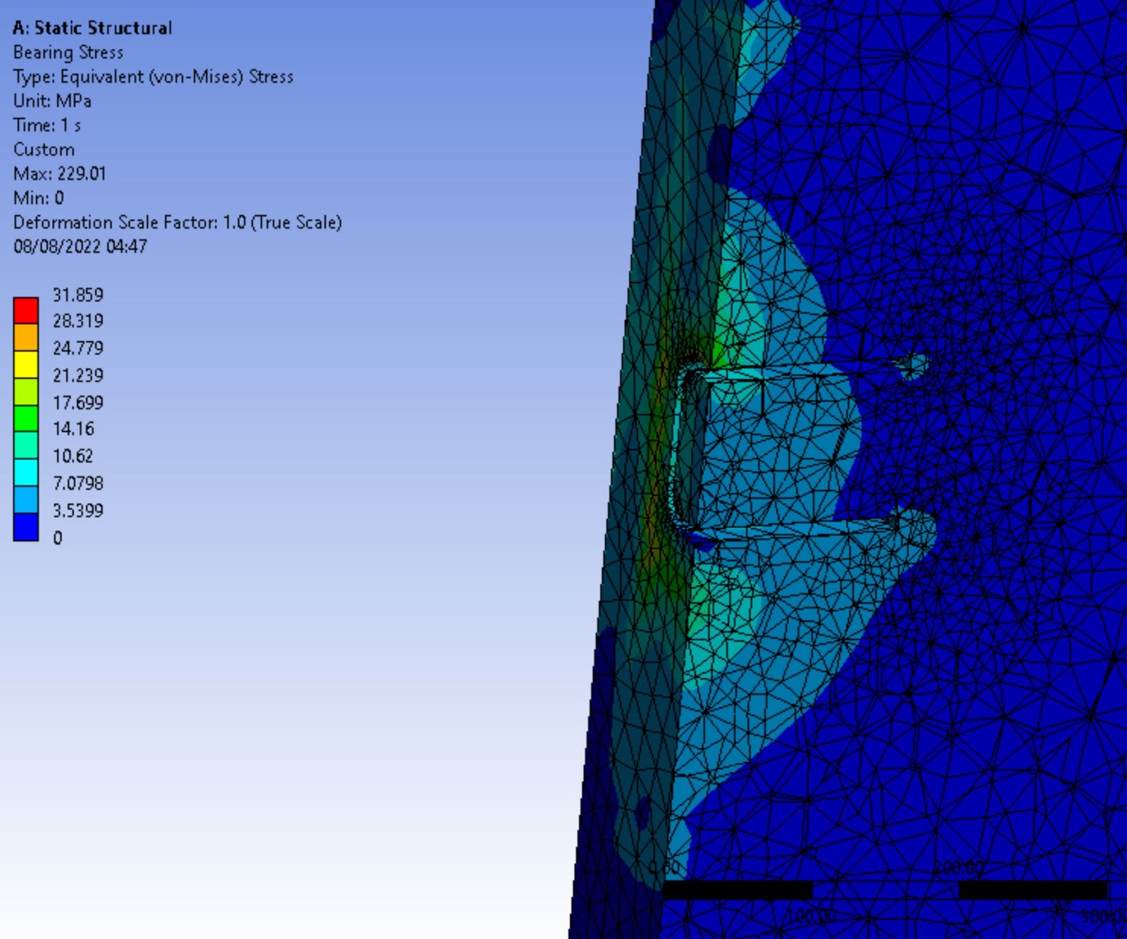The width and height of the screenshot is (1127, 939).
Task: Select the 3.5399 legend value
Action: coord(77,511)
